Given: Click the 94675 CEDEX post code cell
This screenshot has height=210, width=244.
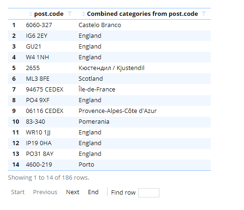Looking at the screenshot, I should coord(44,90).
